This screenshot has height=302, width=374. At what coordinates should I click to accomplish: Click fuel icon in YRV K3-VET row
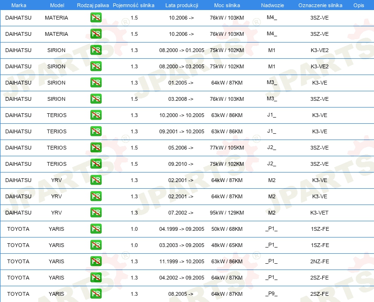96,212
